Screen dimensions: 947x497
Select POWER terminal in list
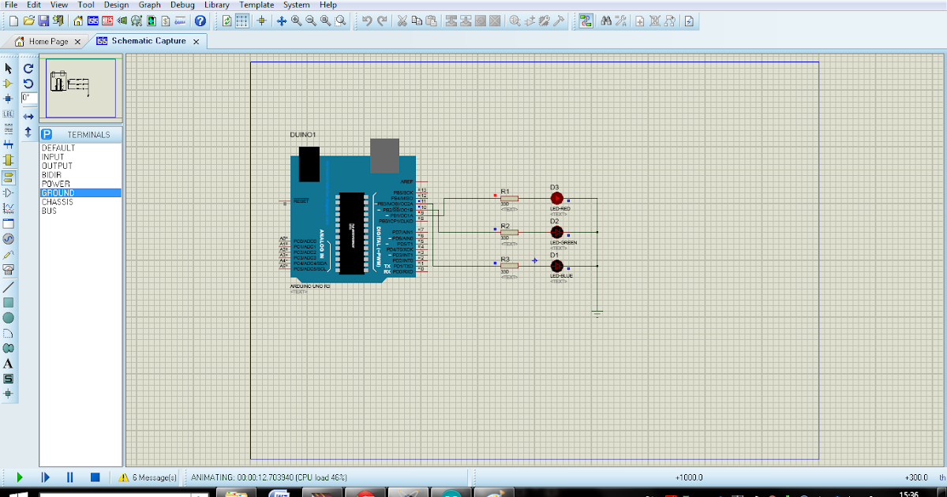[x=80, y=184]
